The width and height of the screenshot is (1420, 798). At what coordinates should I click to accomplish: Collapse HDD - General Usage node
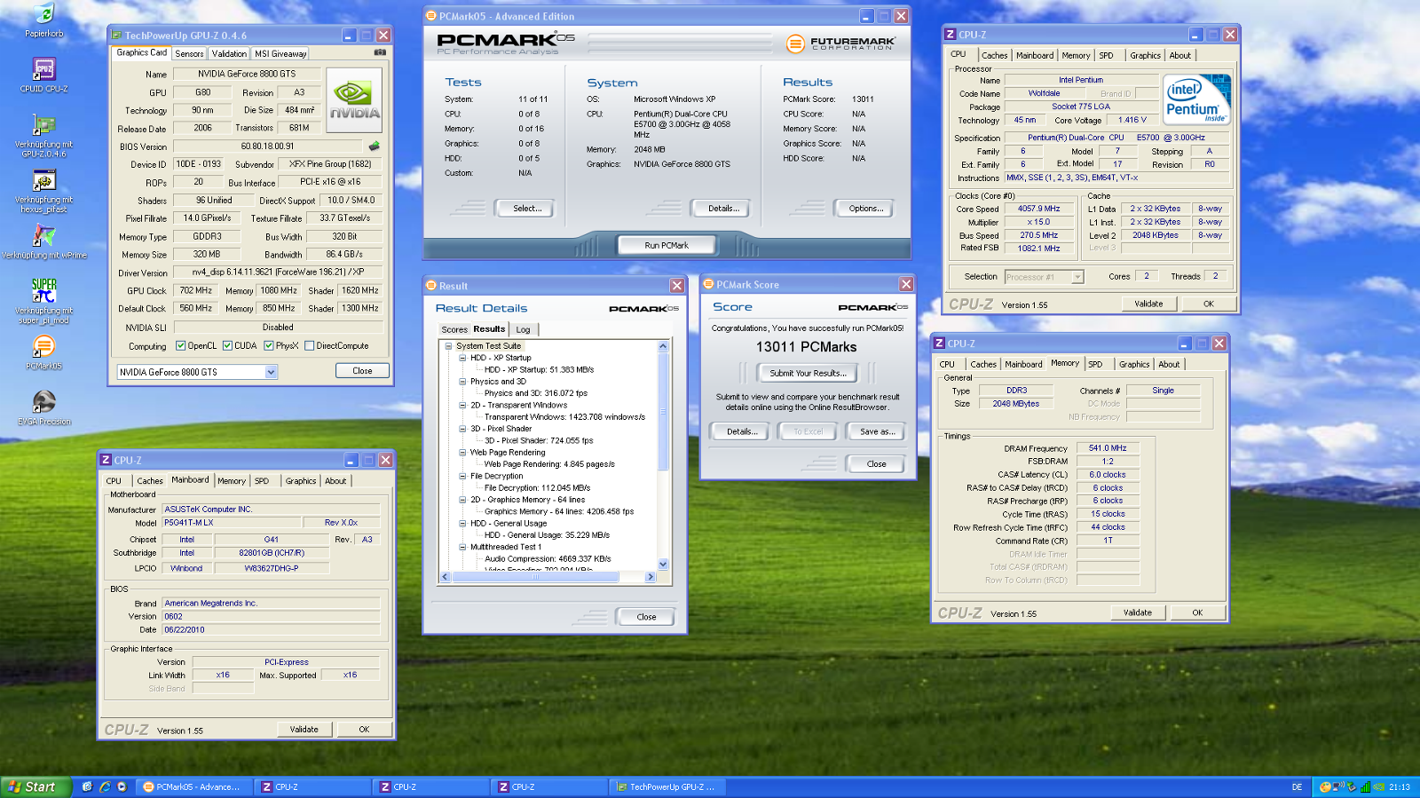click(x=462, y=524)
